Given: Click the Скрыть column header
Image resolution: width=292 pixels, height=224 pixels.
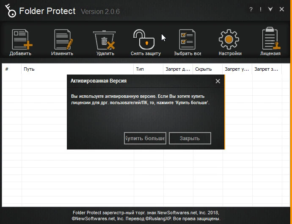Looking at the screenshot, I should [x=208, y=69].
